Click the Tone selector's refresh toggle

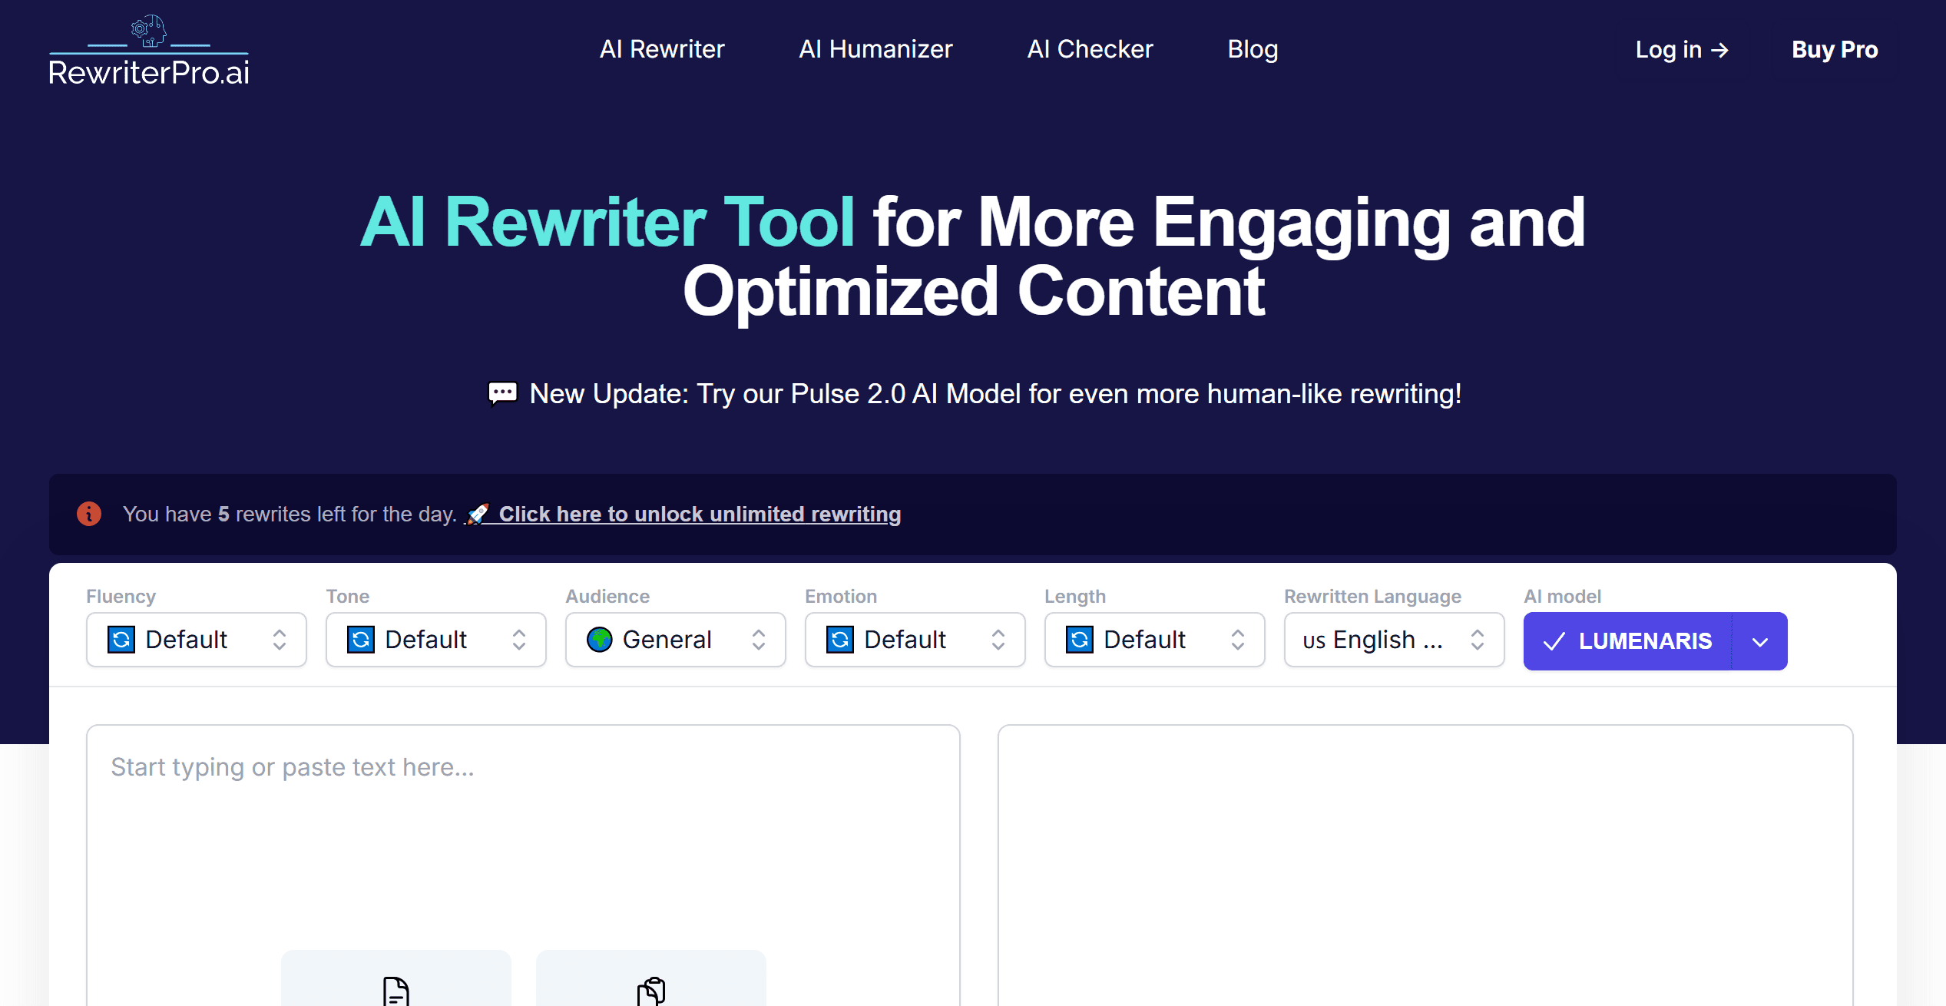tap(360, 640)
